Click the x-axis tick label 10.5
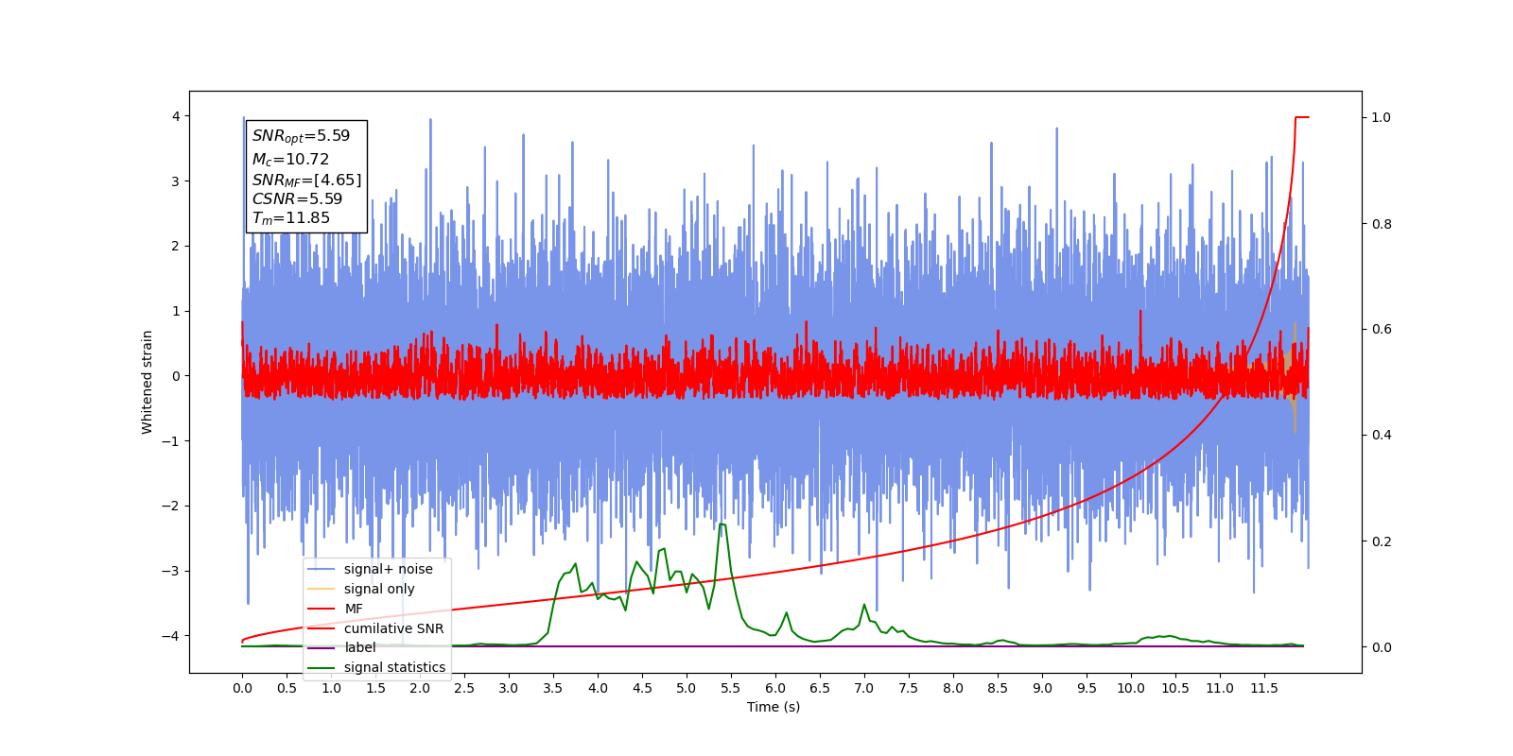This screenshot has height=756, width=1513. [x=1175, y=688]
